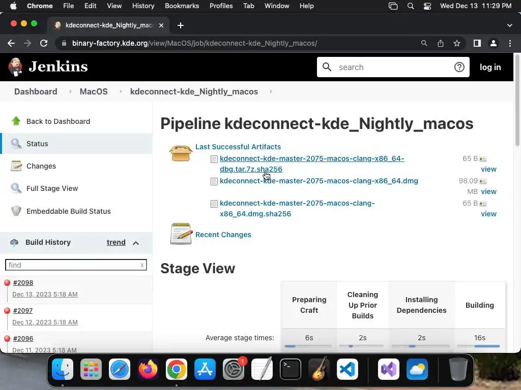
Task: Open the Recent Changes link
Action: [223, 235]
